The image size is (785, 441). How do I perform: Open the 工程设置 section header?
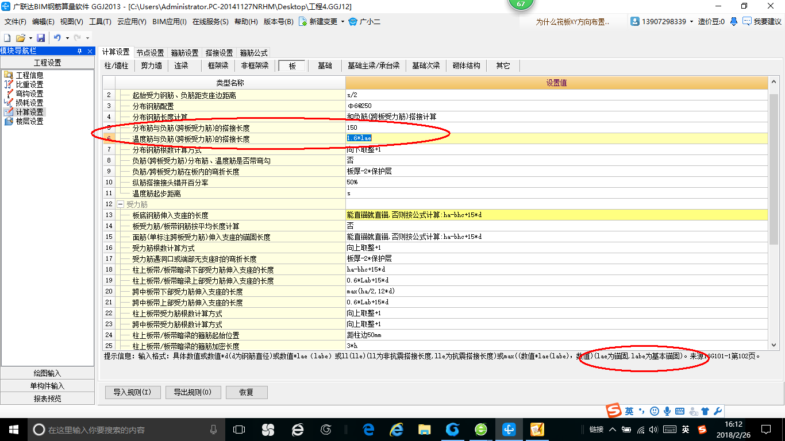(48, 63)
